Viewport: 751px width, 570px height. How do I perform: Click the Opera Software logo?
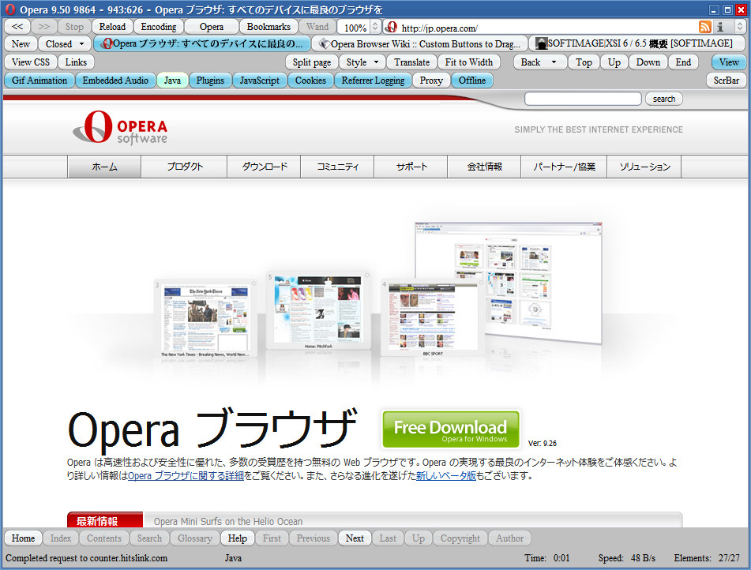click(120, 127)
